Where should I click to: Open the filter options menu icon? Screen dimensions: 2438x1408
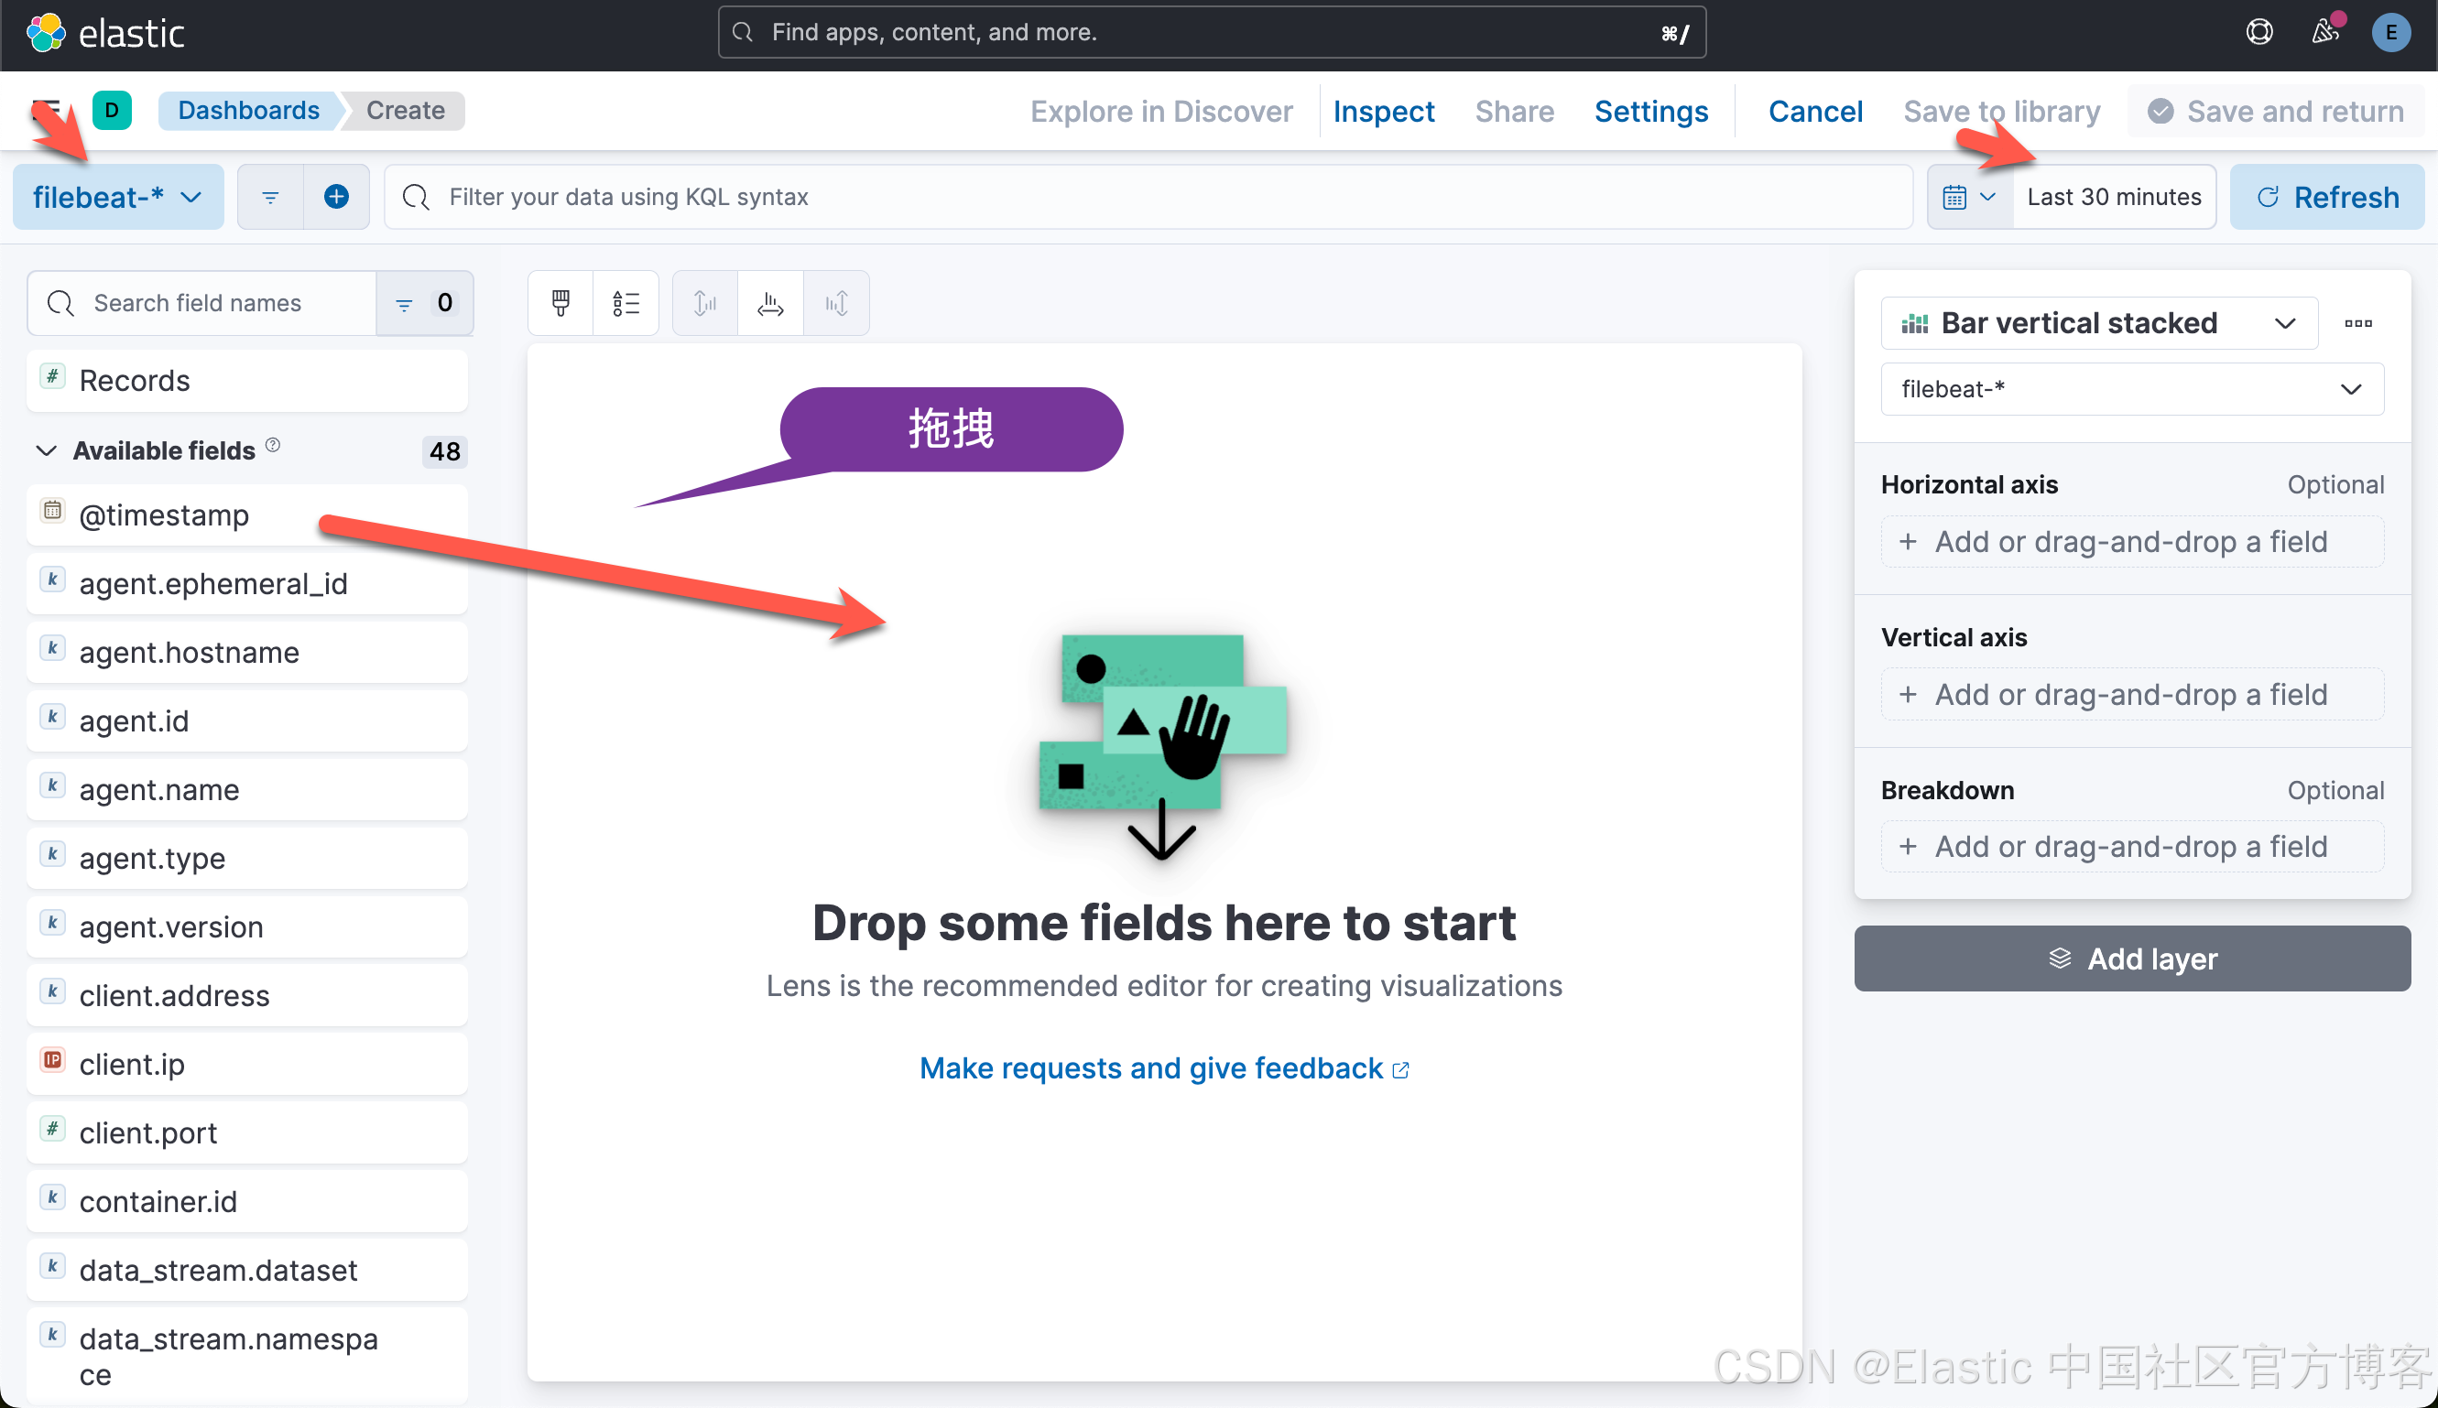point(271,196)
